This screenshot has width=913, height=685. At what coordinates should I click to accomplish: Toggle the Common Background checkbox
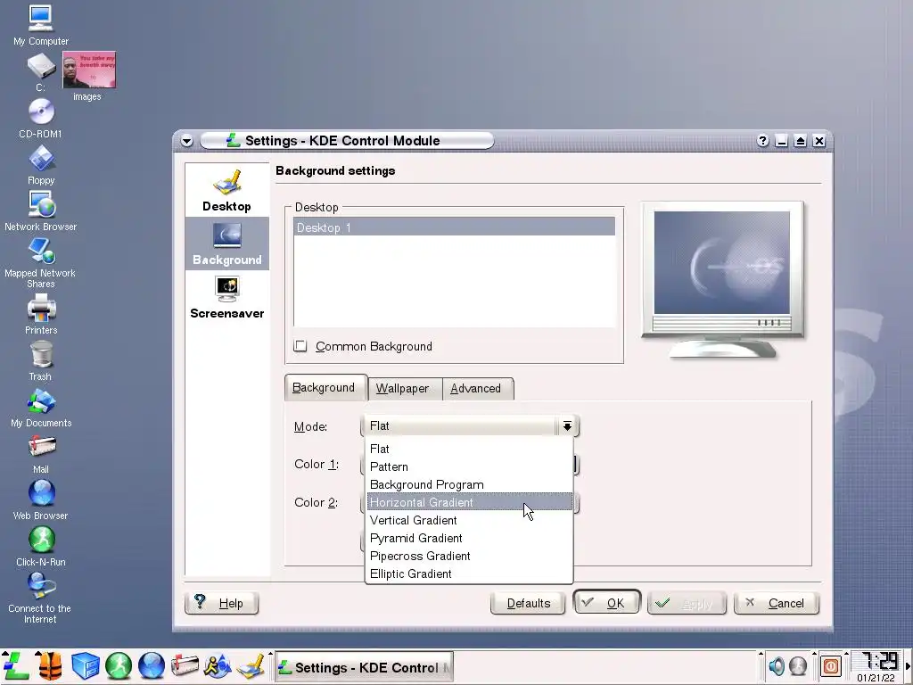[x=300, y=346]
